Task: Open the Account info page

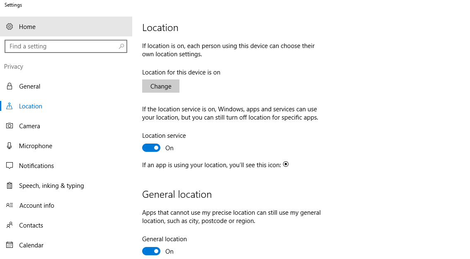Action: tap(66, 206)
